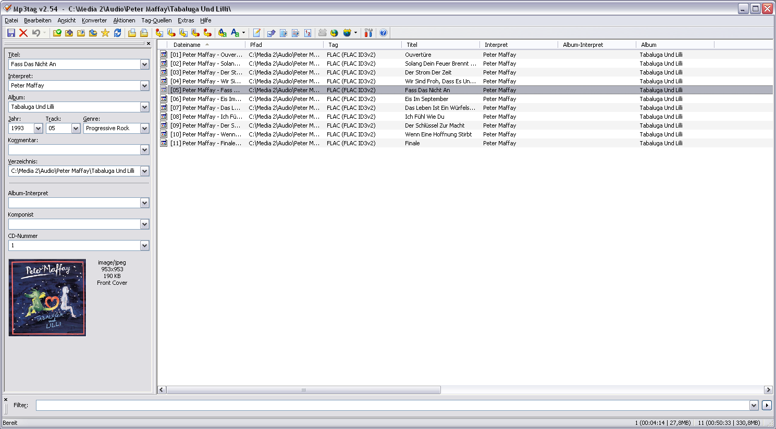Open quick Actions icon

coord(235,33)
